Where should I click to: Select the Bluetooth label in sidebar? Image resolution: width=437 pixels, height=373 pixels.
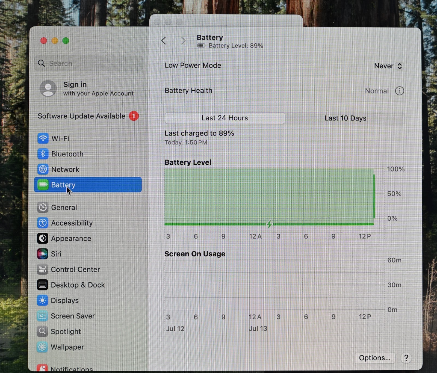click(x=67, y=154)
